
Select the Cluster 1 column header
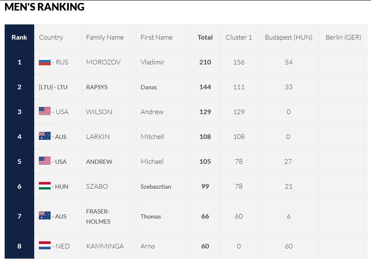pos(239,37)
